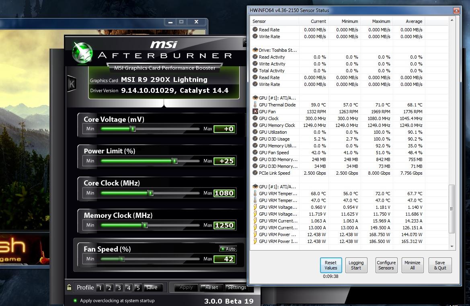
Task: Click the Total Activity sensor icon
Action: click(x=255, y=70)
